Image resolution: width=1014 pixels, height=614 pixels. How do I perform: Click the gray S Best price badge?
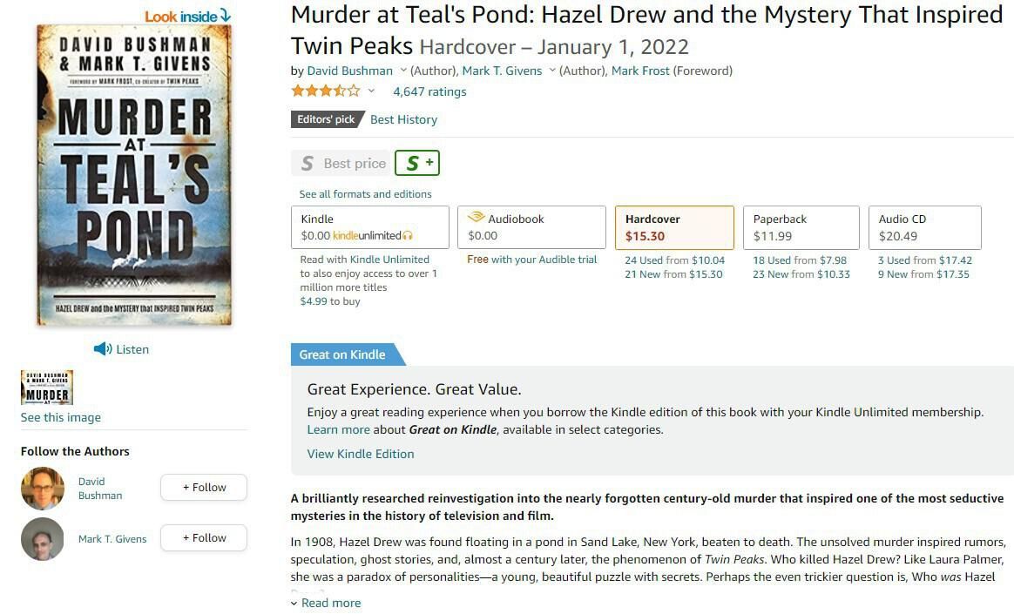(341, 163)
